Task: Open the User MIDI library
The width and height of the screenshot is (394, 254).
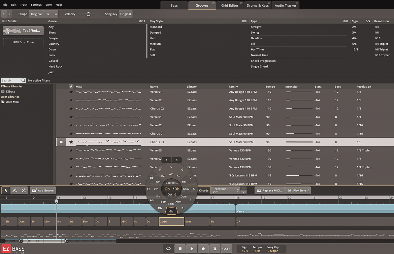Action: tap(10, 102)
